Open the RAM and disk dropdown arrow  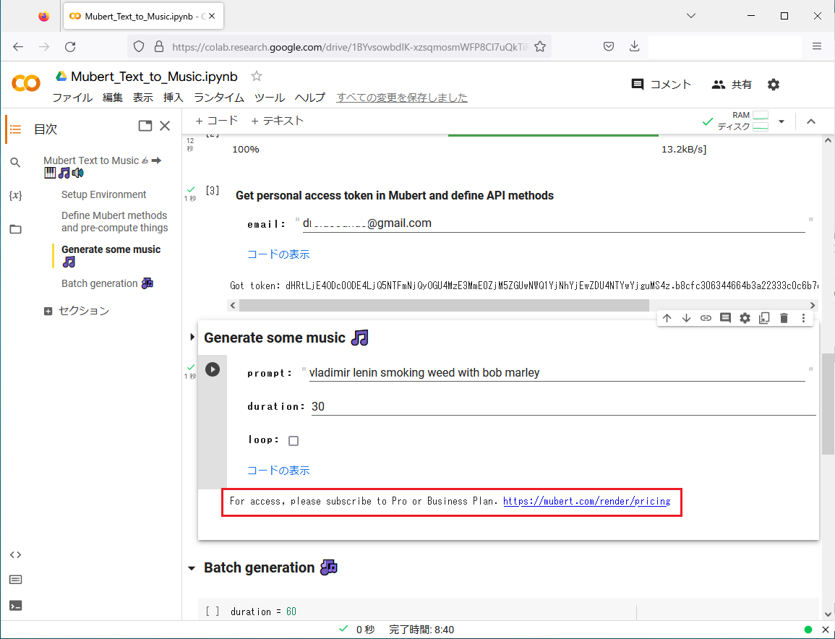pyautogui.click(x=781, y=121)
